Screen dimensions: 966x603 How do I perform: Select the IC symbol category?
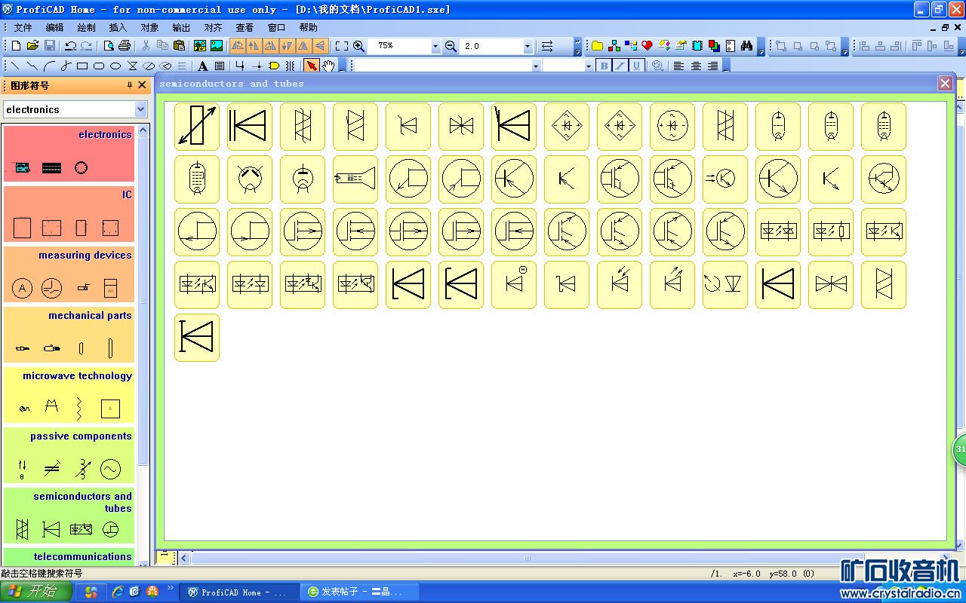click(69, 213)
